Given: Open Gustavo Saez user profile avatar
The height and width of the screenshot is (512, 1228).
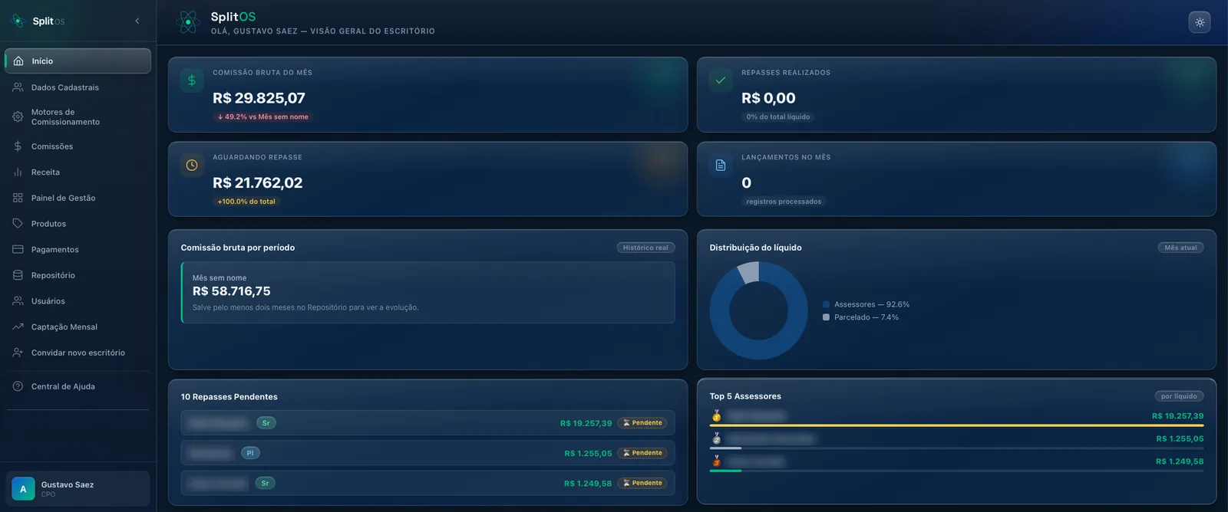Looking at the screenshot, I should 23,489.
